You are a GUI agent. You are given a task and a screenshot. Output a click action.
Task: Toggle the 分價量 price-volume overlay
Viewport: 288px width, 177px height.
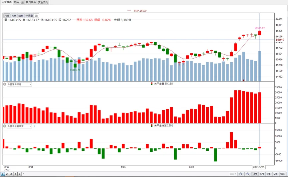click(29, 16)
